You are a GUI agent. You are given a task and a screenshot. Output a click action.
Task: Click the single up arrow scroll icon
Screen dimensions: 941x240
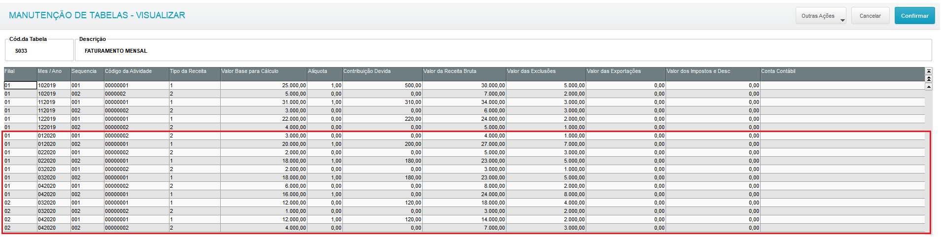pos(929,87)
